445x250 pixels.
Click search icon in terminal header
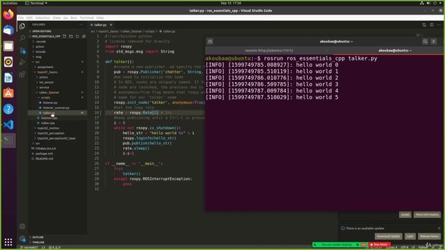click(425, 42)
